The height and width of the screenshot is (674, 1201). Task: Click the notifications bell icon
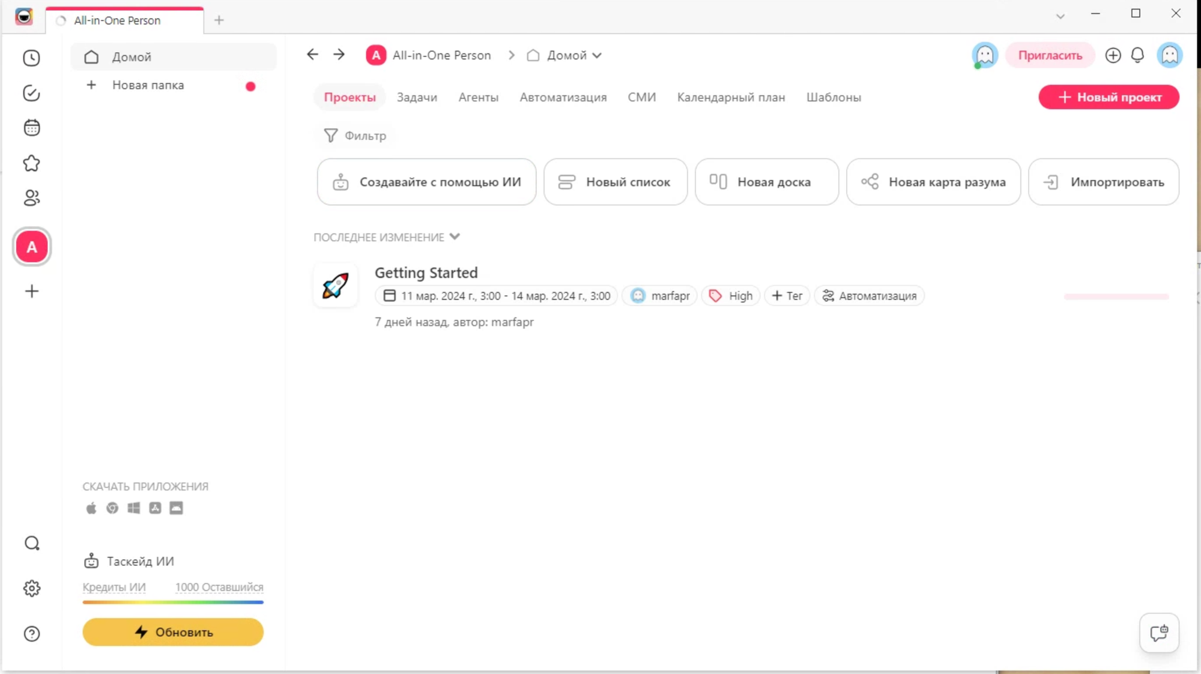pos(1137,55)
